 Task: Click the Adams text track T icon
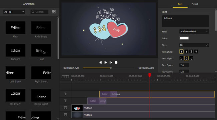coord(65,94)
